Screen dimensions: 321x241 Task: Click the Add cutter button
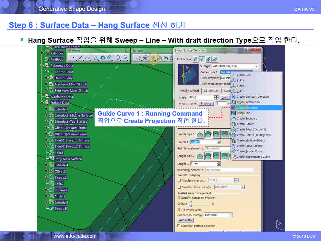click(x=186, y=220)
